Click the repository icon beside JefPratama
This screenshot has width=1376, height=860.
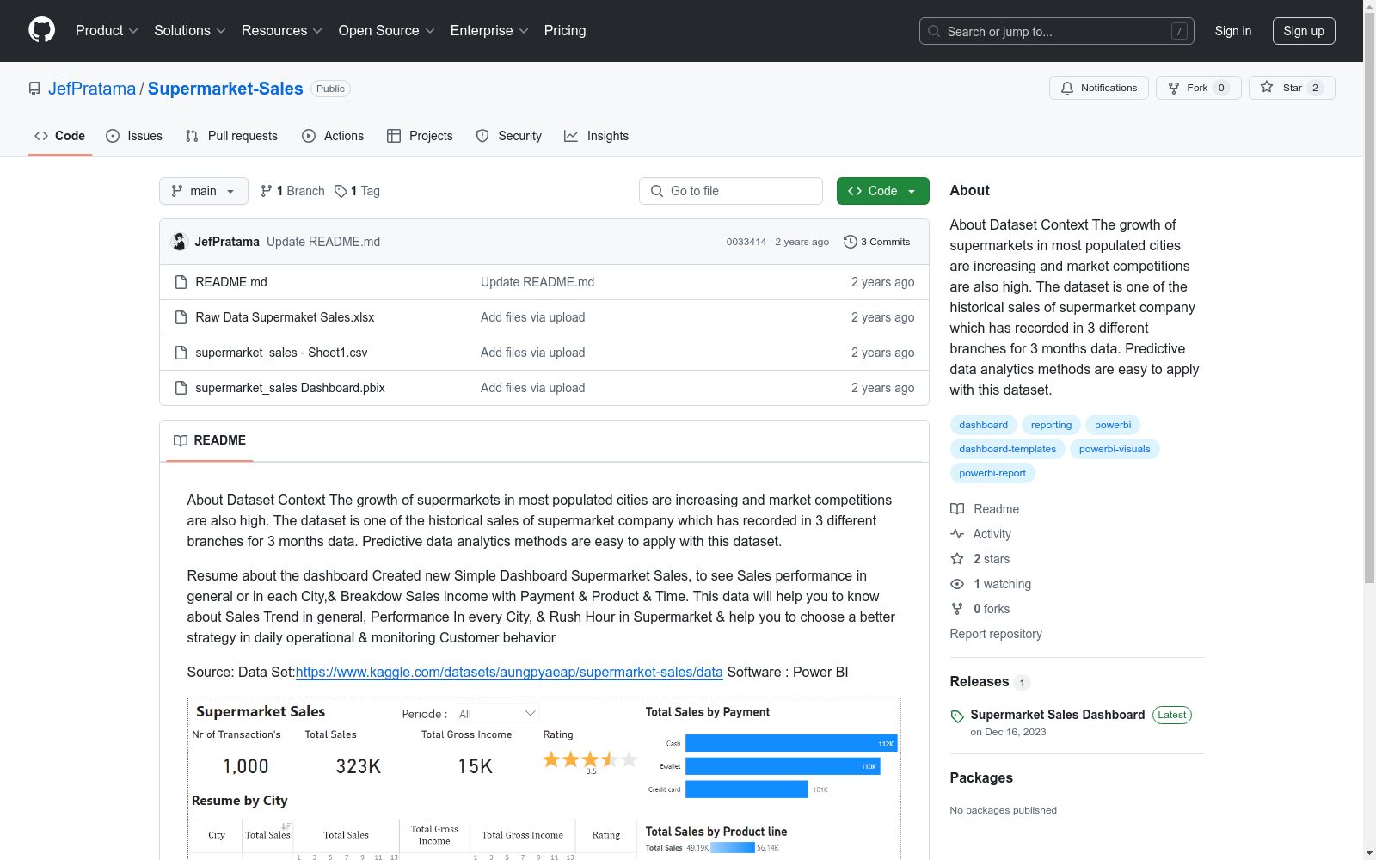[x=34, y=89]
